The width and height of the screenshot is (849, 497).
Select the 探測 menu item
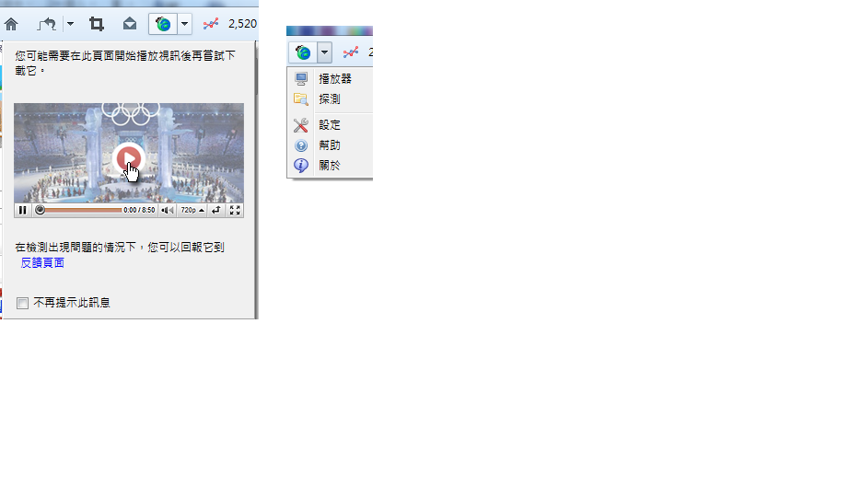[x=331, y=99]
